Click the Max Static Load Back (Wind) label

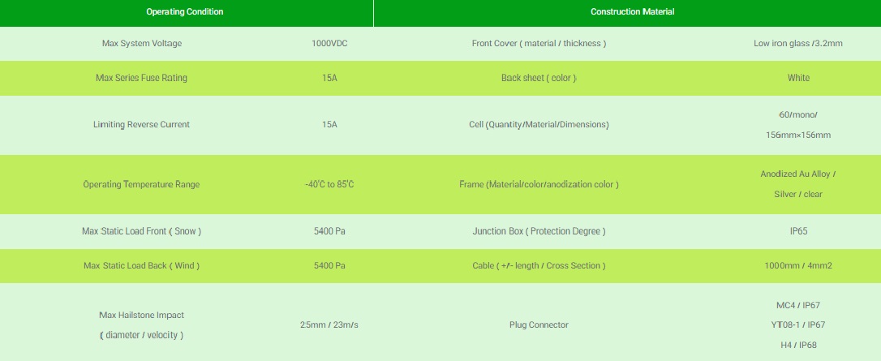click(141, 265)
